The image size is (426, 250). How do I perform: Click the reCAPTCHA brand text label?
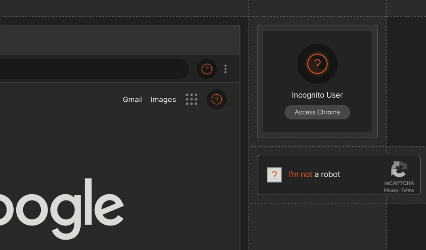[399, 183]
